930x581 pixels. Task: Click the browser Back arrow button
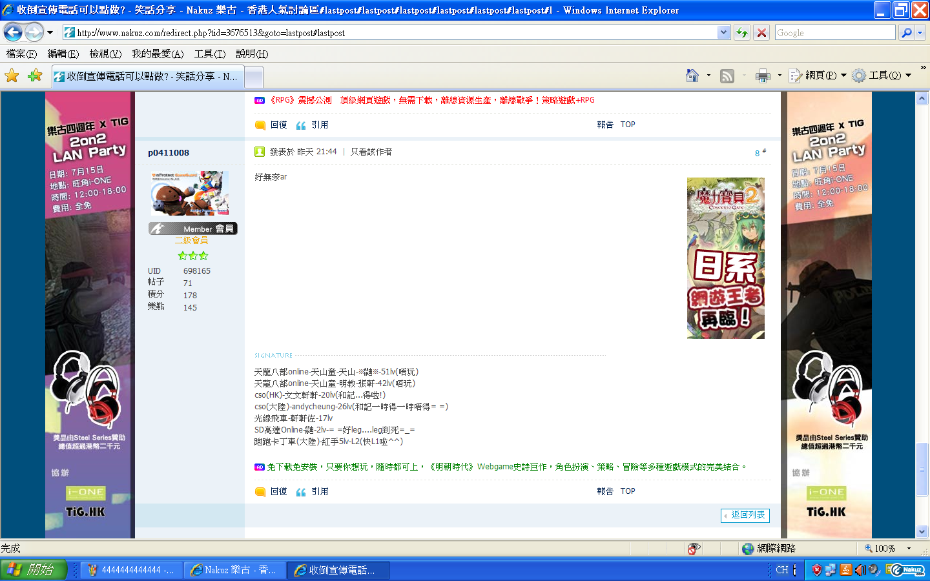tap(13, 32)
